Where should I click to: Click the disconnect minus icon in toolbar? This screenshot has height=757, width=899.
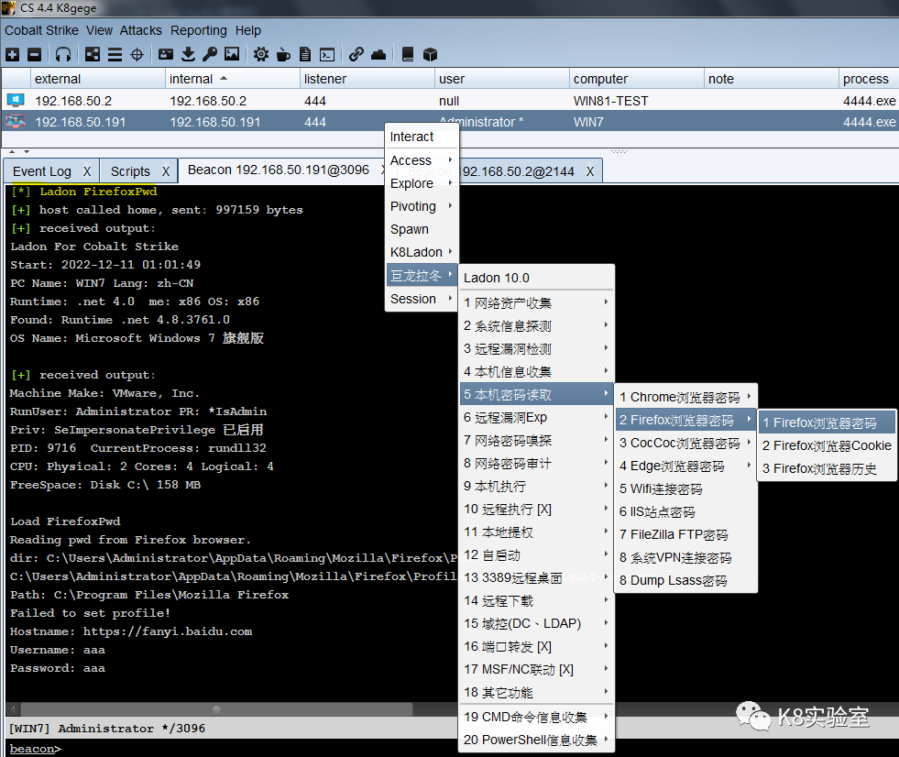pyautogui.click(x=35, y=54)
